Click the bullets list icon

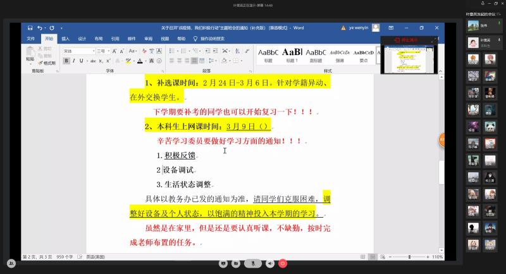[x=171, y=51]
